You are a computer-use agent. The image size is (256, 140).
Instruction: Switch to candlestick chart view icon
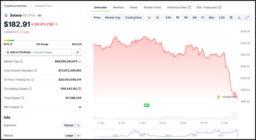click(x=158, y=17)
